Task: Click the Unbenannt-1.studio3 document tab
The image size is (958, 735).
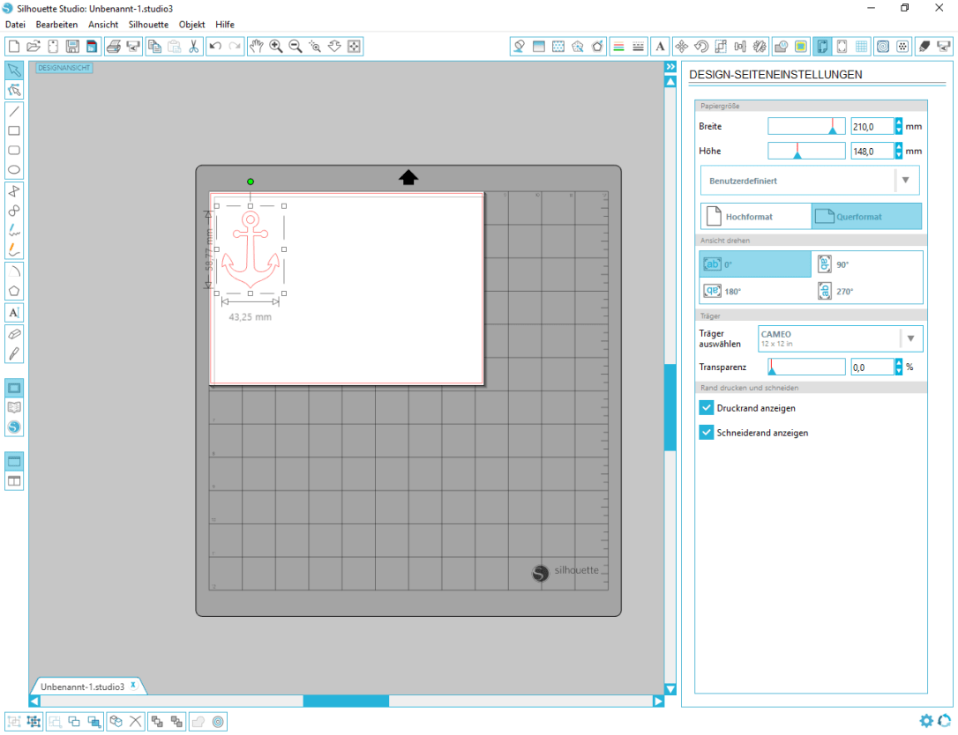Action: (x=85, y=686)
